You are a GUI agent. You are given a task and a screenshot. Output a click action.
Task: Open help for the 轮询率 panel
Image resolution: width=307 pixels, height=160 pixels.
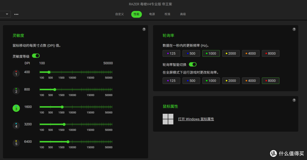[294, 29]
